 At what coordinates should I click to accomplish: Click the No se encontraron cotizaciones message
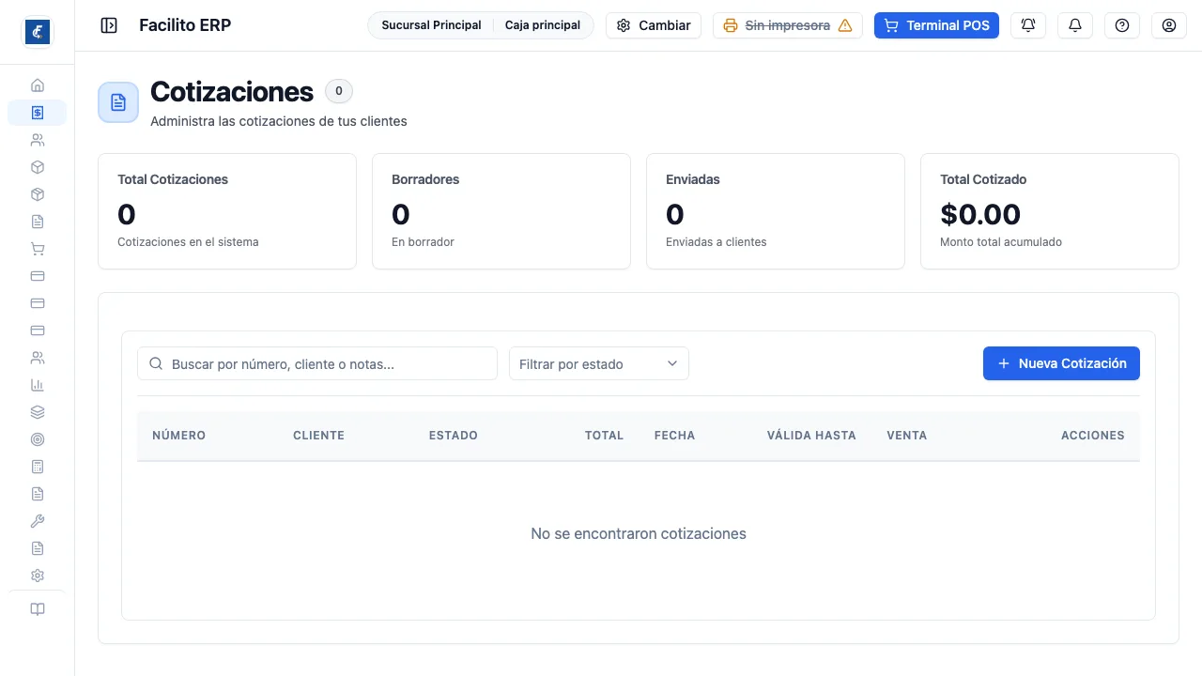tap(639, 533)
